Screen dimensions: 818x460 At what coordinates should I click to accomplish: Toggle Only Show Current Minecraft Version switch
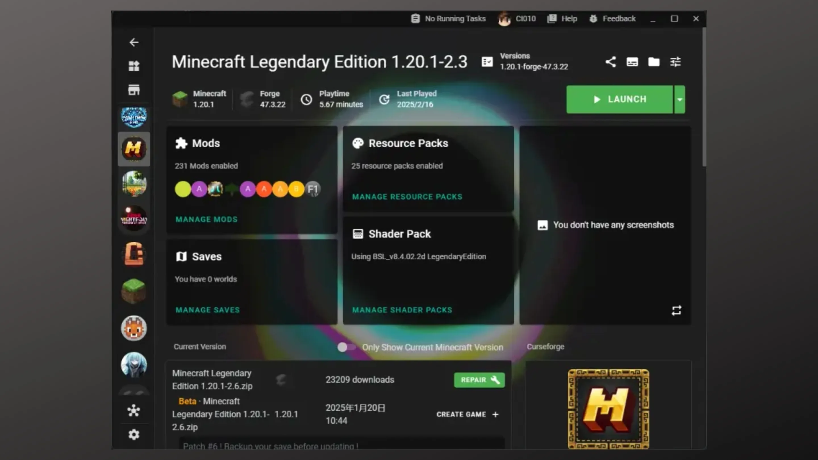coord(346,347)
